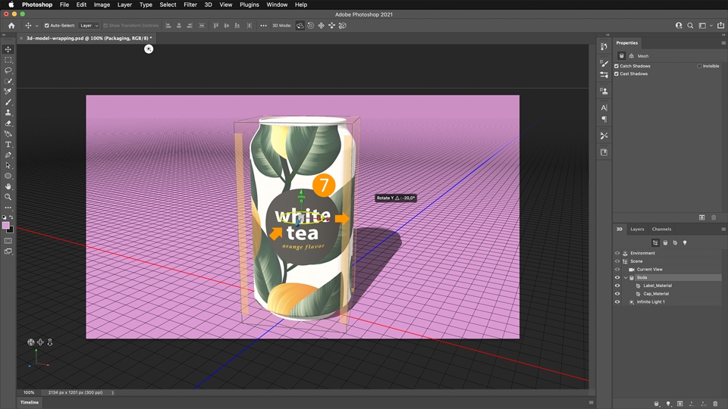
Task: Disable the Catch Shadows checkbox
Action: (617, 66)
